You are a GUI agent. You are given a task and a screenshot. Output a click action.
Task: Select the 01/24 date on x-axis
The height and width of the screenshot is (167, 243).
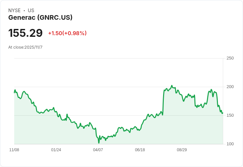56,150
